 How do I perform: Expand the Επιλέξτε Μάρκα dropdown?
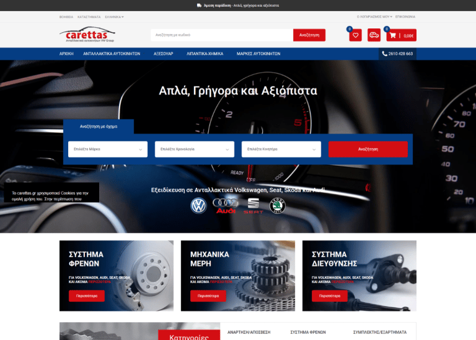(x=108, y=149)
